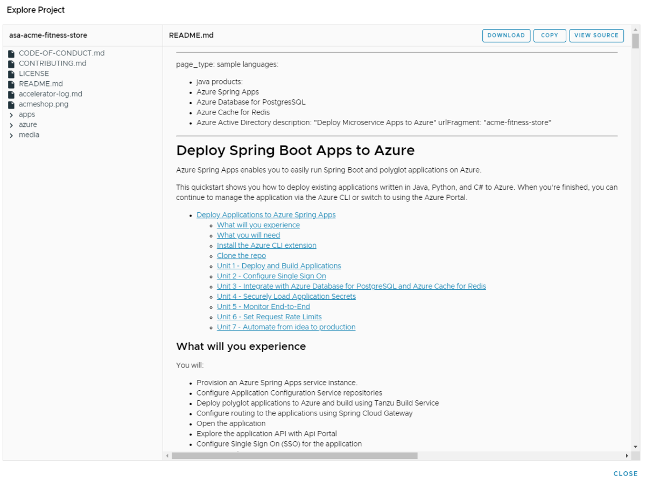Image resolution: width=646 pixels, height=481 pixels.
Task: Expand the media folder chevron
Action: click(x=11, y=135)
